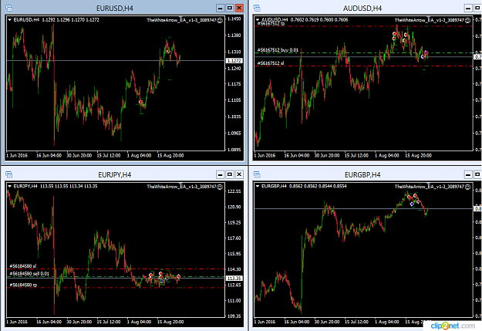Image resolution: width=482 pixels, height=331 pixels.
Task: Click the 15 Jul 12:00 time label in EURGBP
Action: point(356,322)
